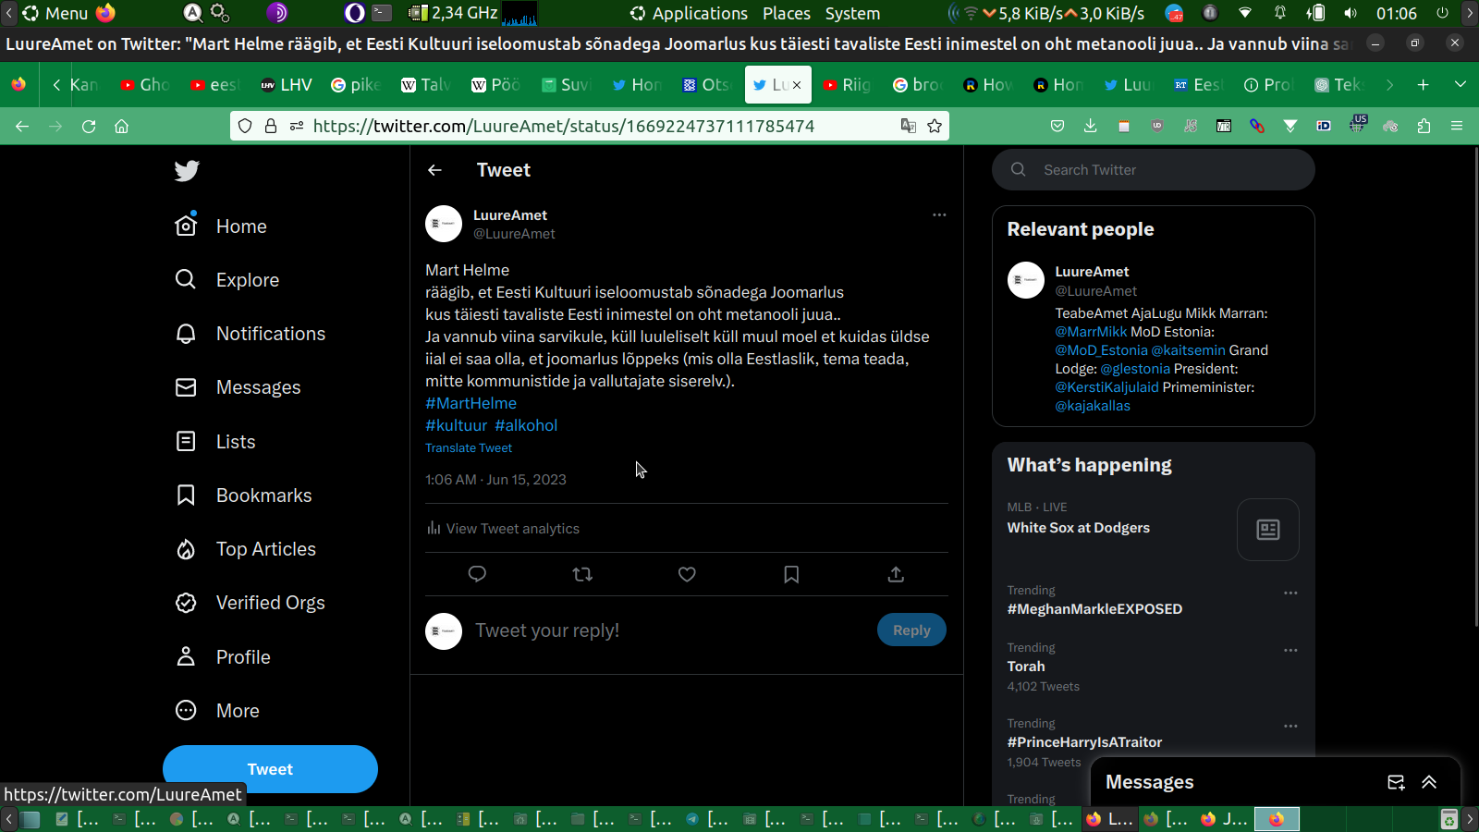Switch to the Pöö Wikipedia tab

pyautogui.click(x=495, y=85)
